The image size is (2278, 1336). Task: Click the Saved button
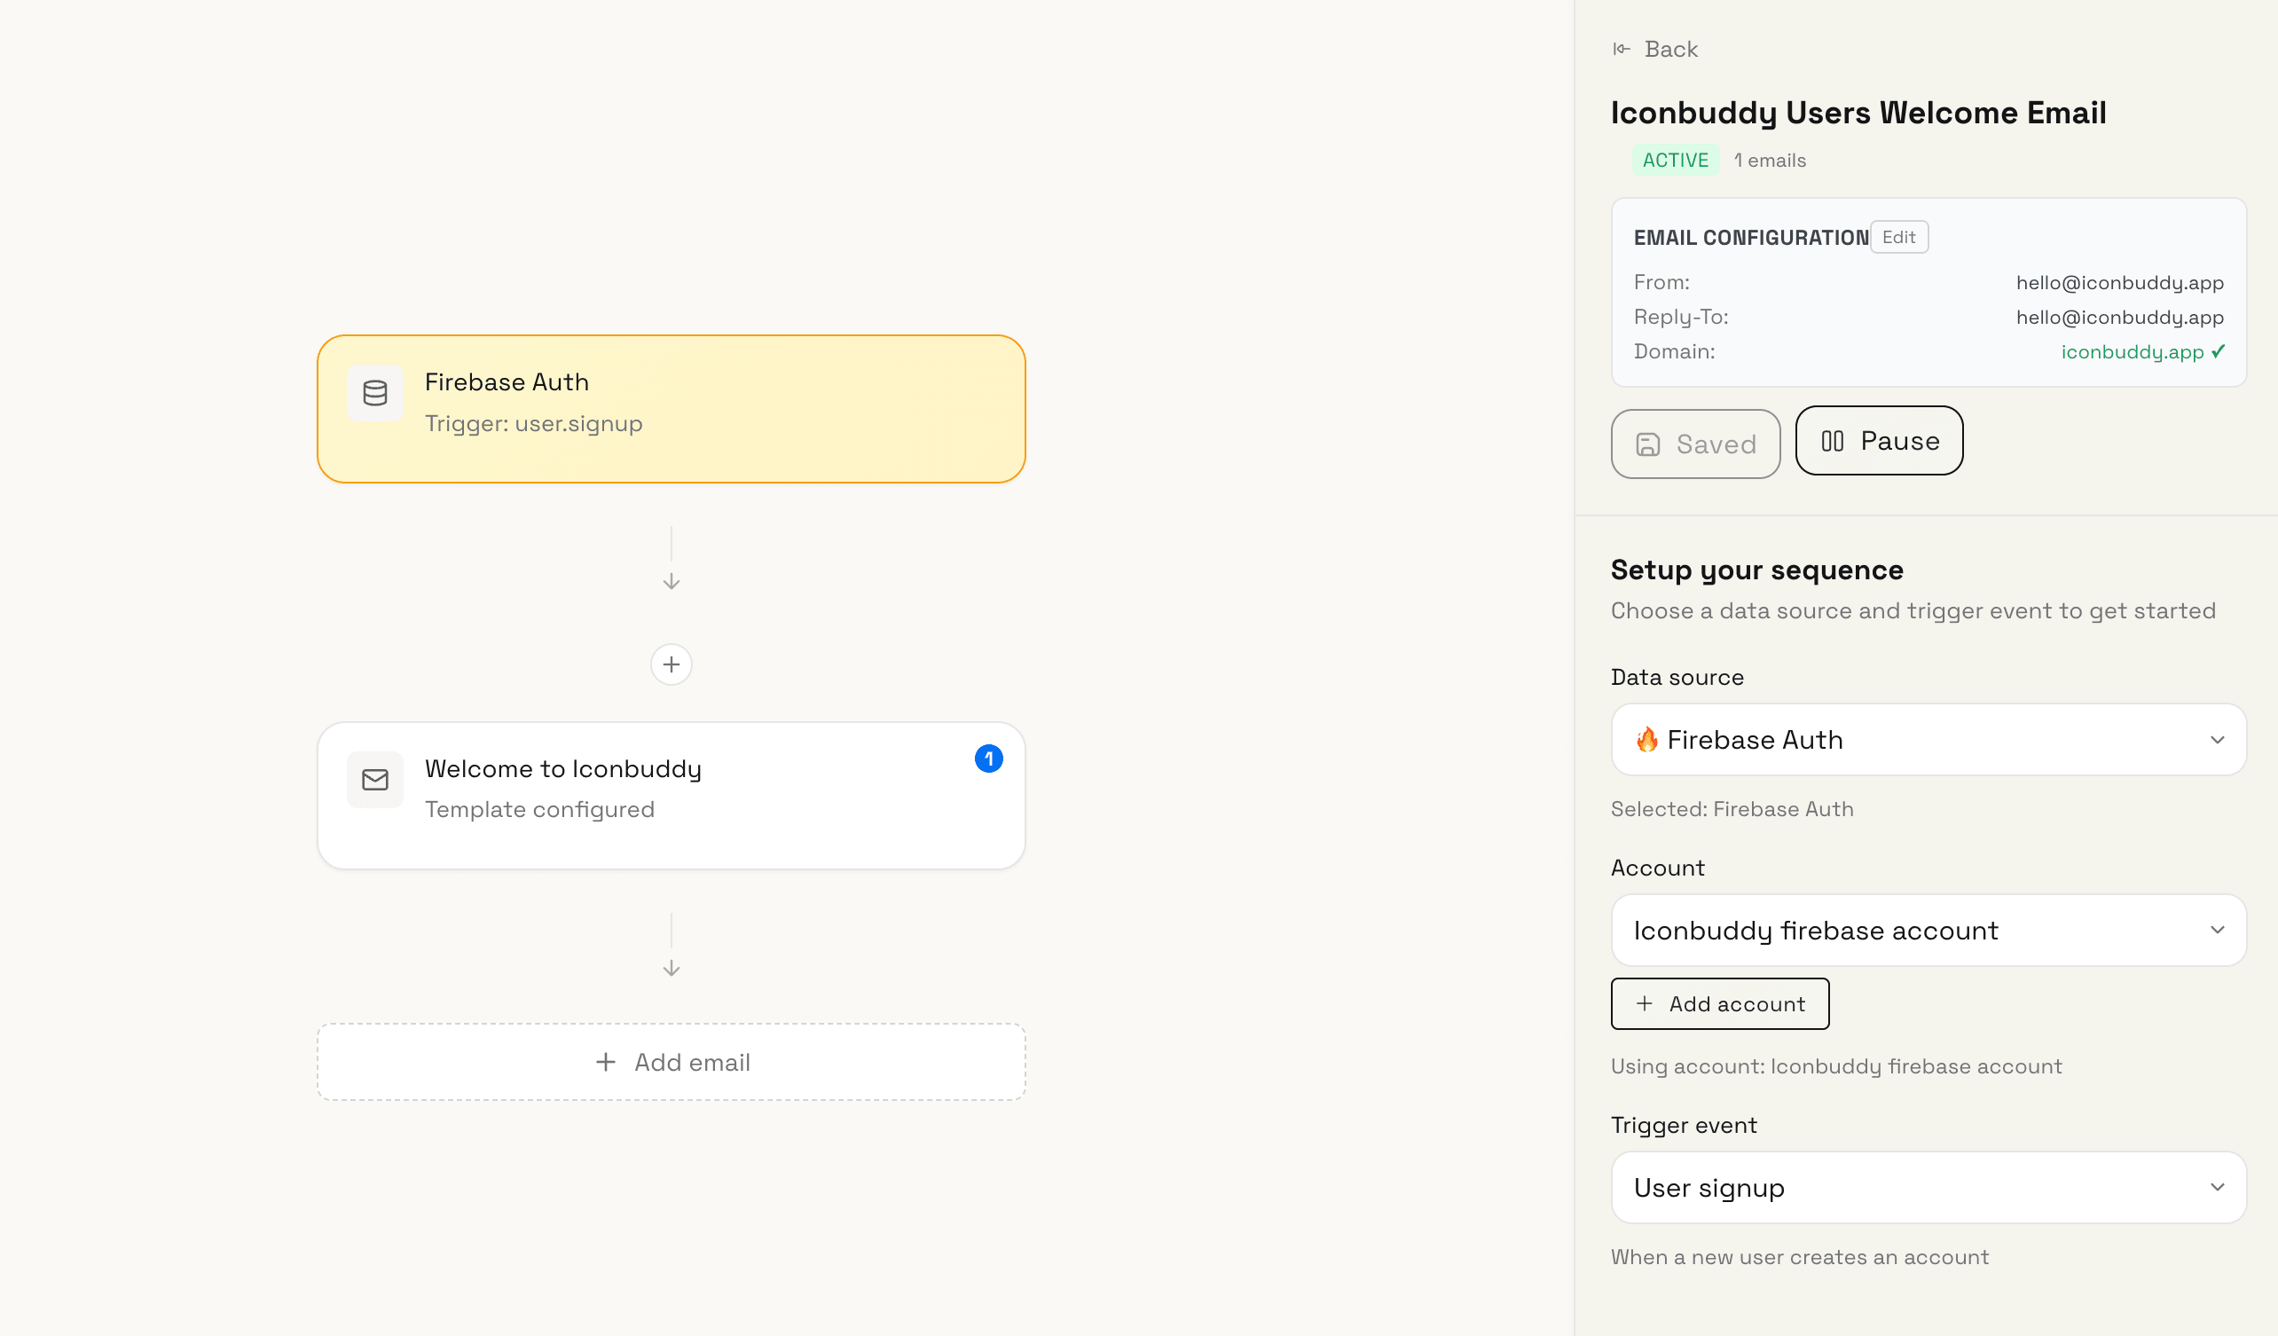(1695, 444)
